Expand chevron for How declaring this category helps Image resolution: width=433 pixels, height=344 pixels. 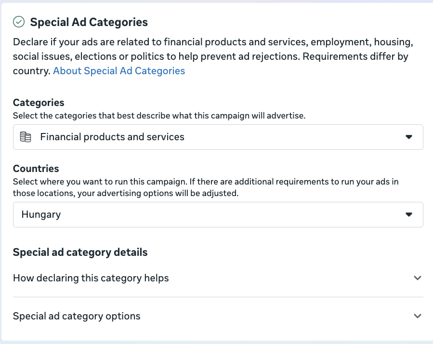(x=417, y=278)
